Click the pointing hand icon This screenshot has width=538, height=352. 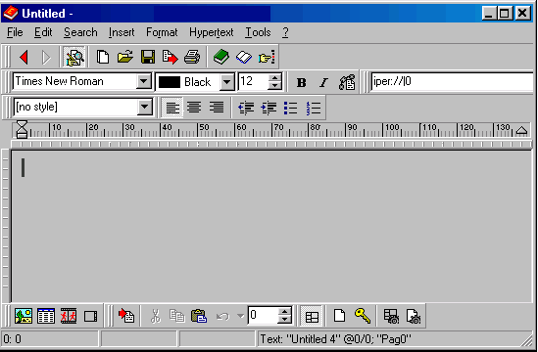267,57
